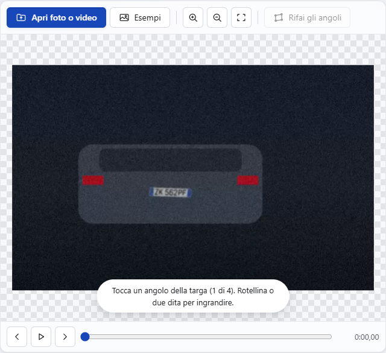Fit image to view with the fullscreen icon
Viewport: 386px width, 353px height.
(241, 17)
